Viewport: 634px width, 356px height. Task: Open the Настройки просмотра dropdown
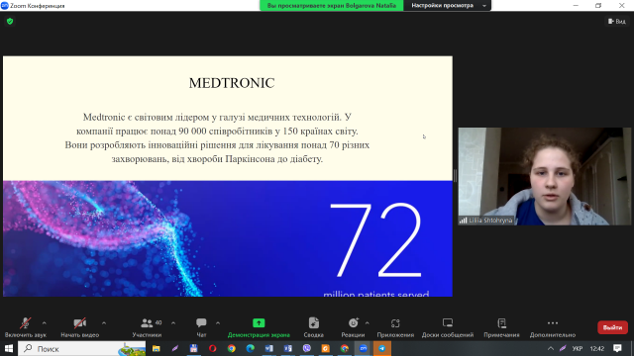(448, 5)
